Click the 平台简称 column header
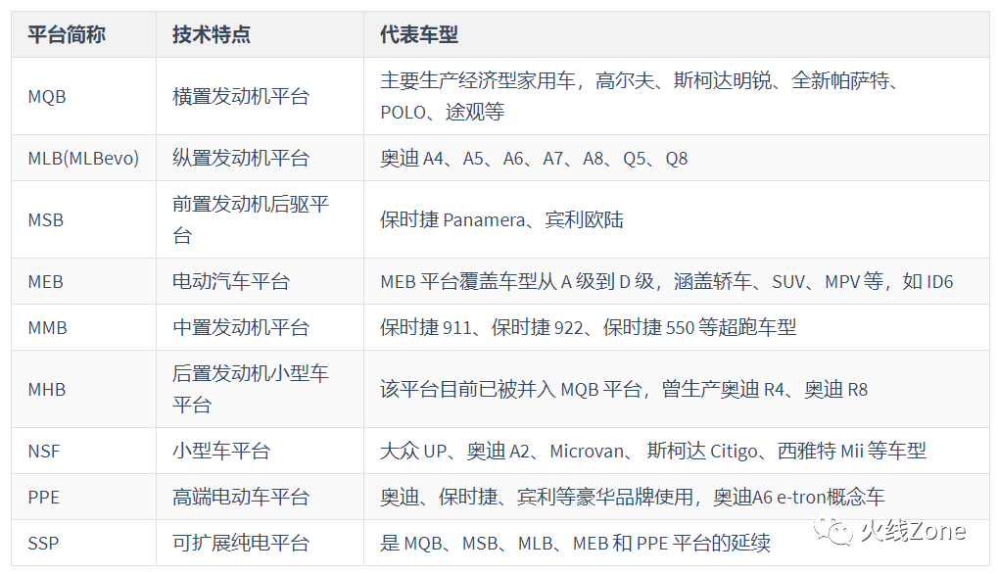The image size is (998, 574). [x=83, y=34]
